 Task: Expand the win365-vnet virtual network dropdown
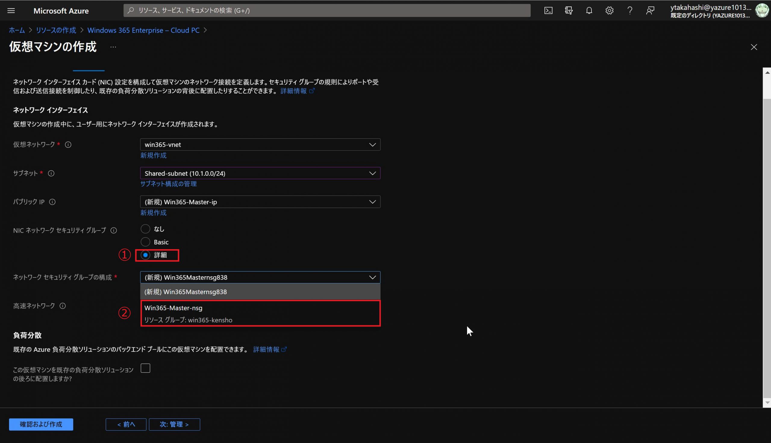coord(260,145)
